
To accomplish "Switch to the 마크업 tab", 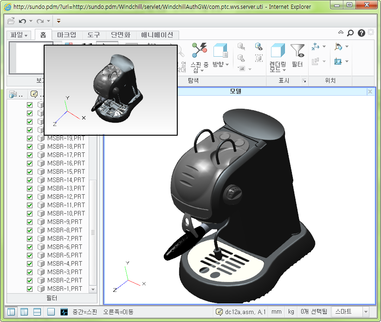I will coord(67,35).
